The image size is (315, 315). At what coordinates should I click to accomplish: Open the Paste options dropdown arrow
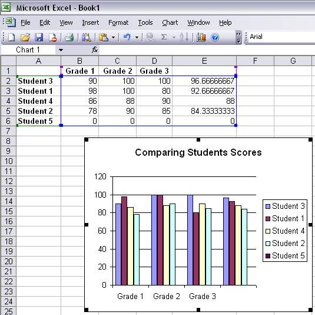113,37
